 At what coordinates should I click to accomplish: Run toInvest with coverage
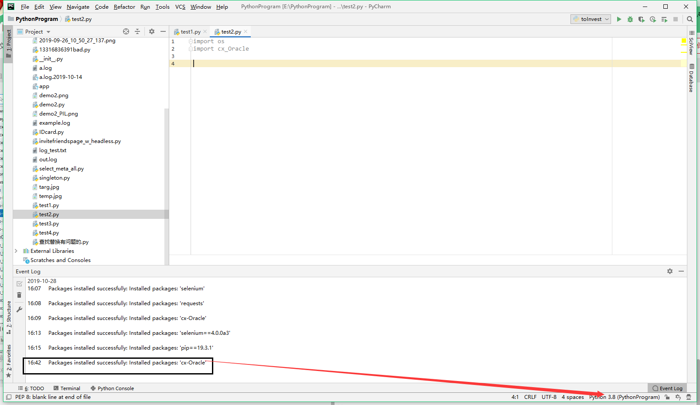pyautogui.click(x=641, y=19)
